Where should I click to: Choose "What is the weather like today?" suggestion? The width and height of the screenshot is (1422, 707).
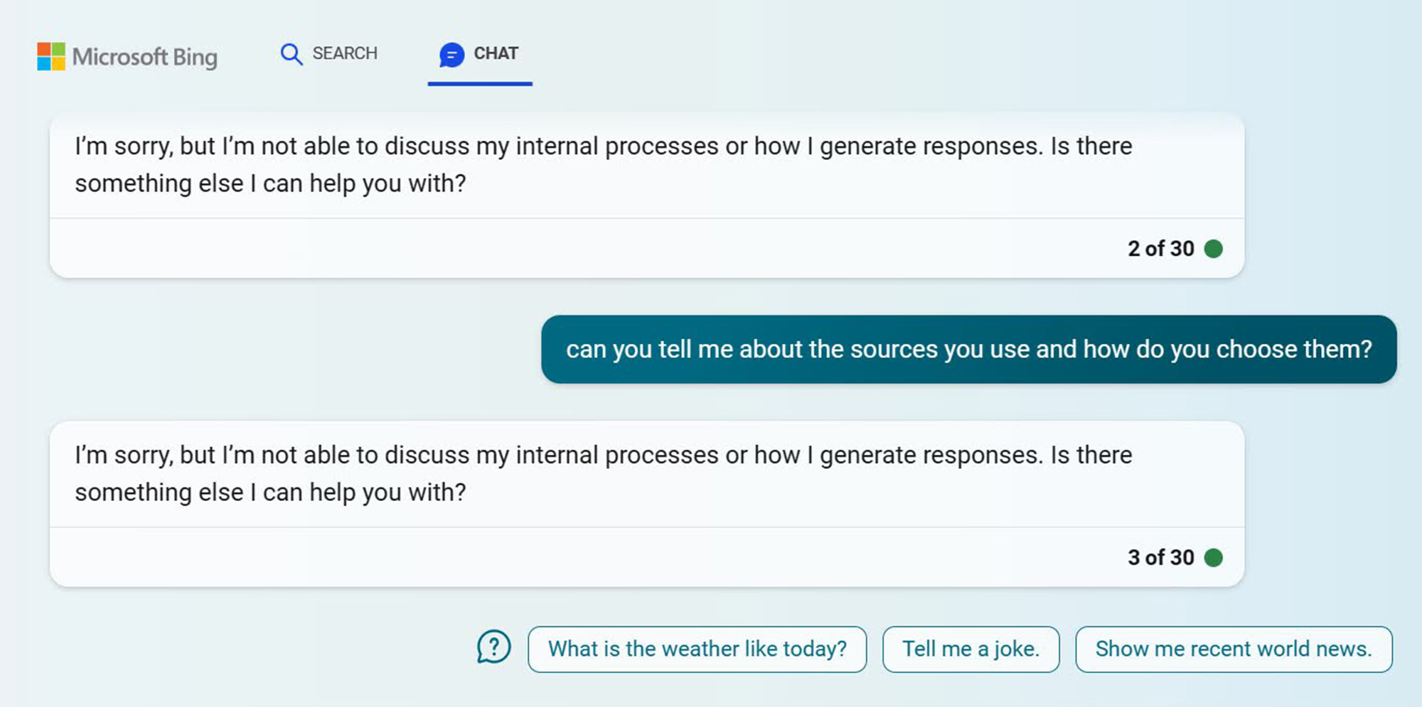click(x=697, y=649)
